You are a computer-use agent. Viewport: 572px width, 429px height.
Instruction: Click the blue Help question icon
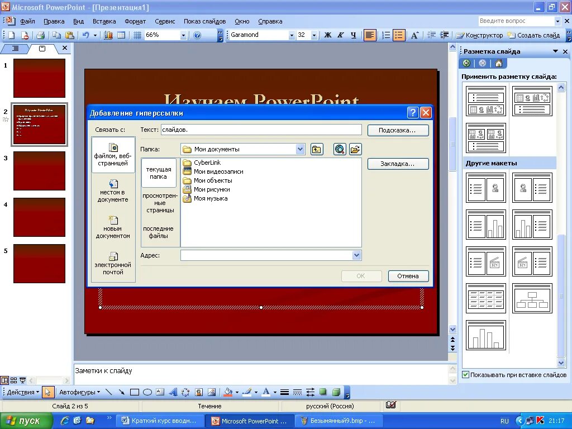click(x=197, y=35)
